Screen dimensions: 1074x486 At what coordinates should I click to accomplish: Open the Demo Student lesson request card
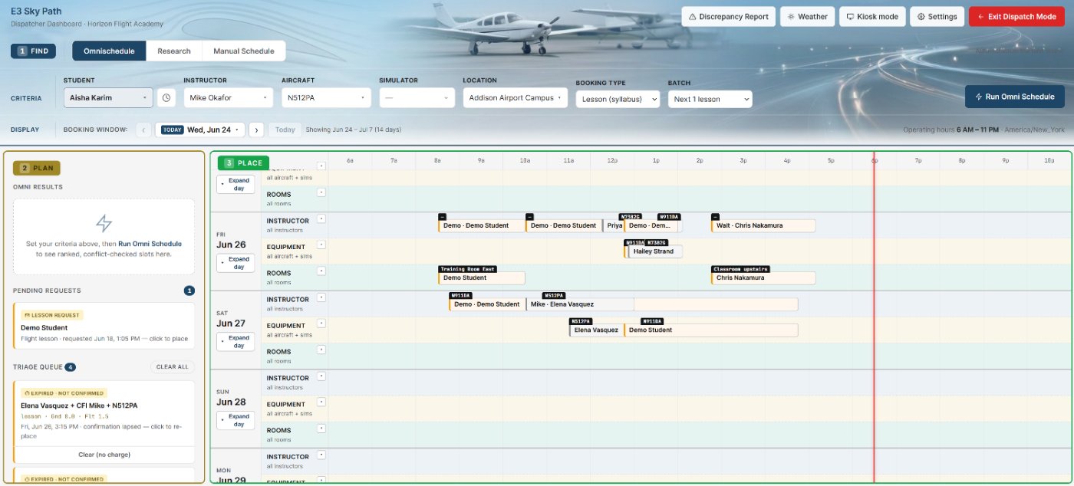coord(104,327)
